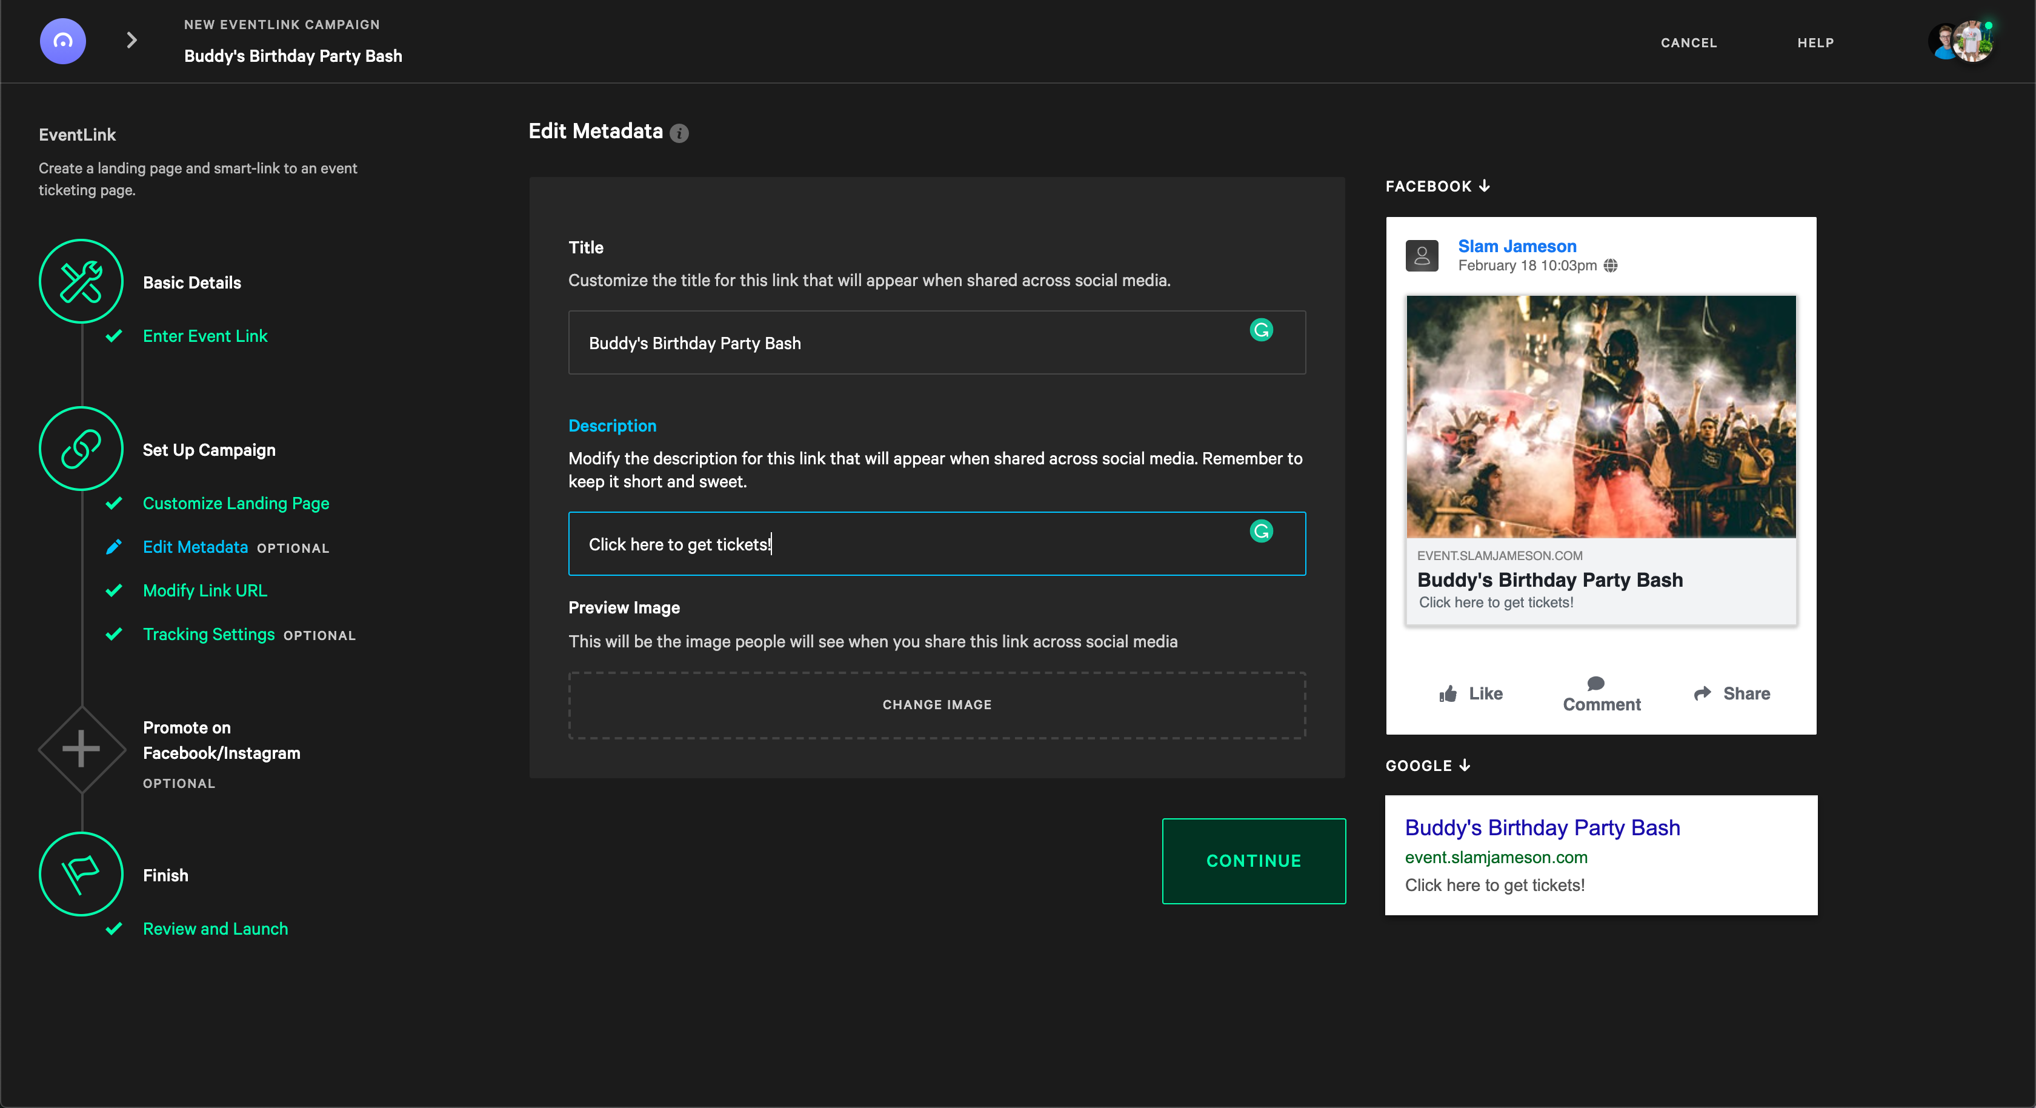Click the purple home logo icon
The width and height of the screenshot is (2036, 1108).
[x=62, y=41]
